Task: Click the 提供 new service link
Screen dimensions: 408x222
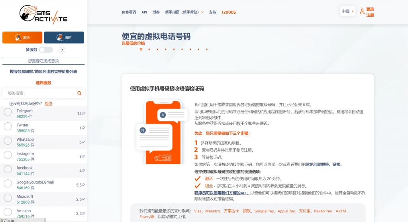Action: (x=48, y=104)
